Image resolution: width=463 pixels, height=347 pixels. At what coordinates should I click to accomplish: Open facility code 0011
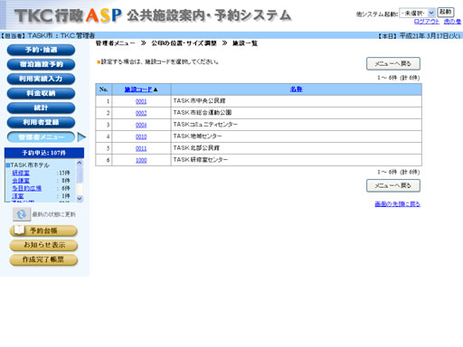(x=141, y=148)
